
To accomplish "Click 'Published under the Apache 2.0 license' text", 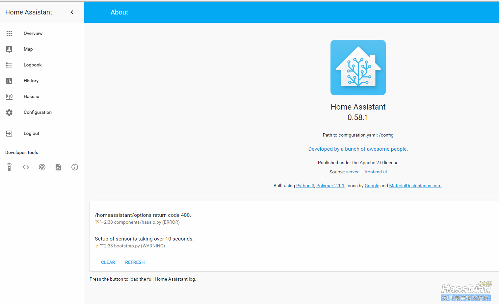I will pyautogui.click(x=358, y=163).
